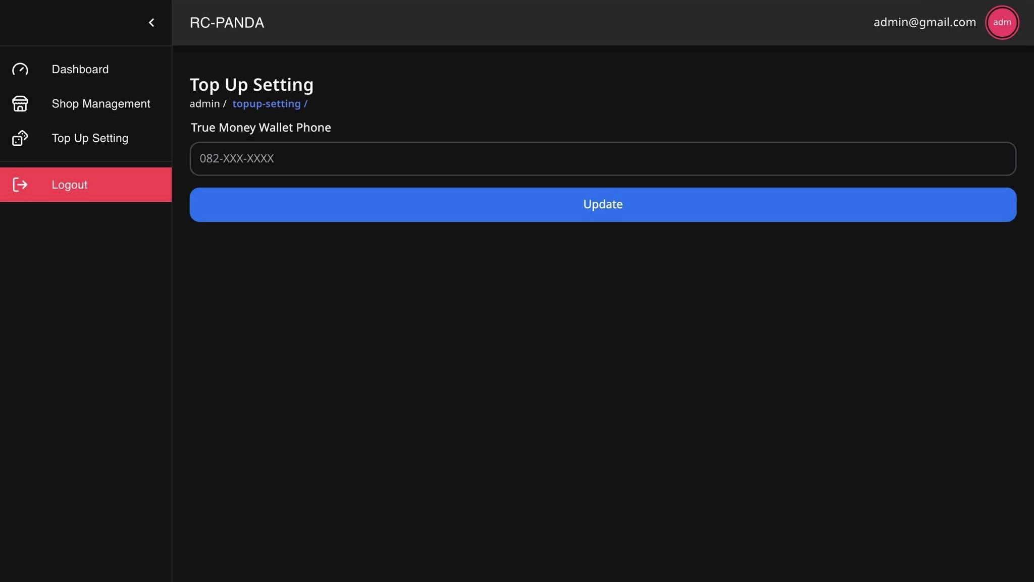Click the Logout exit-arrow icon
Viewport: 1034px width, 582px height.
coord(20,185)
